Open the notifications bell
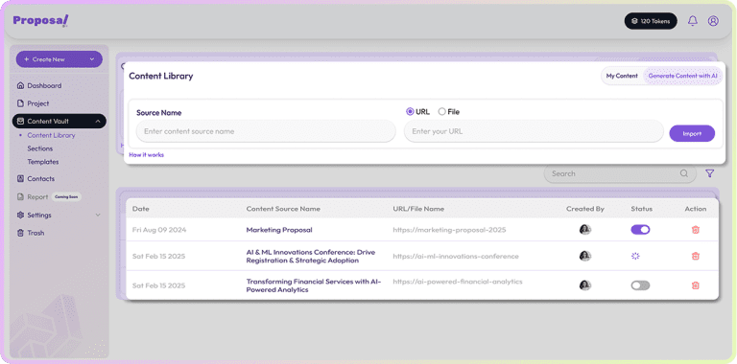The image size is (737, 364). tap(692, 21)
